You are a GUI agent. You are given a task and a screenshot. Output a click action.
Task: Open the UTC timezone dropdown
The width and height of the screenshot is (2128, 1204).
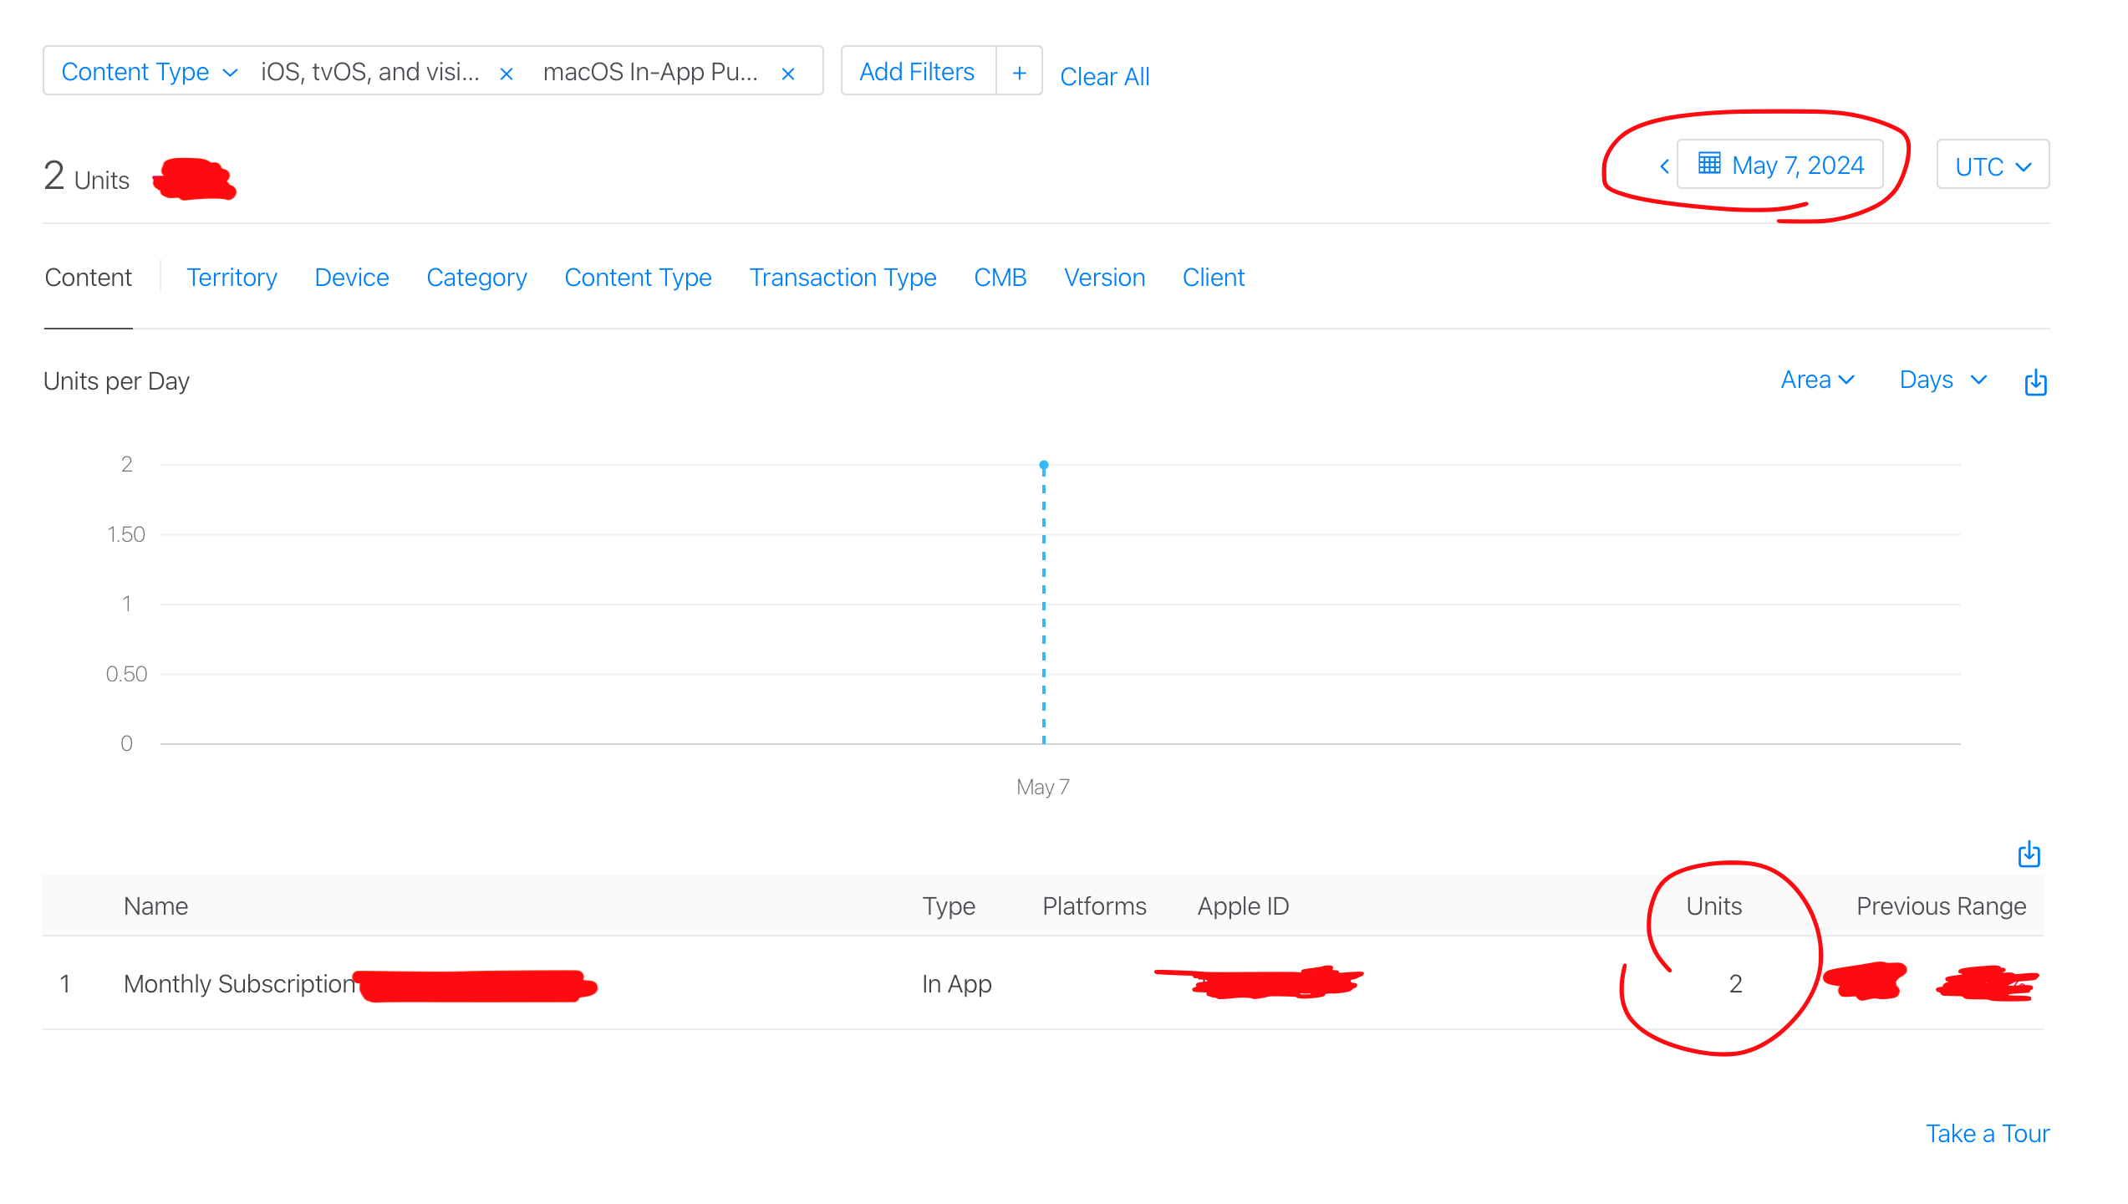pyautogui.click(x=1992, y=166)
